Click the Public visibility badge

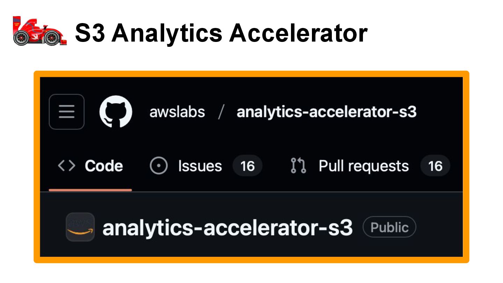click(389, 227)
